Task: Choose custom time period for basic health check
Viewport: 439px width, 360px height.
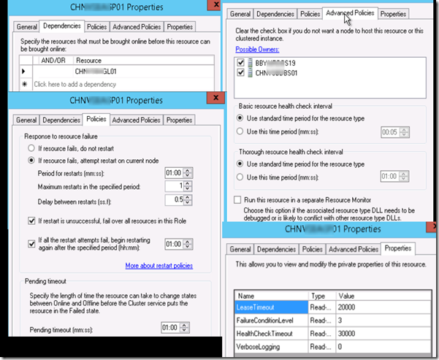Action: click(x=240, y=131)
